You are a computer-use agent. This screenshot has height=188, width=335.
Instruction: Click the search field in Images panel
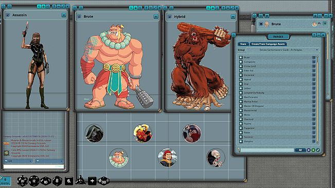(x=267, y=151)
